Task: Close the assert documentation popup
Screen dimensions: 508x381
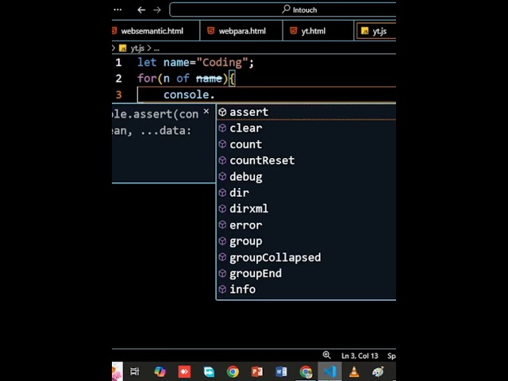Action: (206, 111)
